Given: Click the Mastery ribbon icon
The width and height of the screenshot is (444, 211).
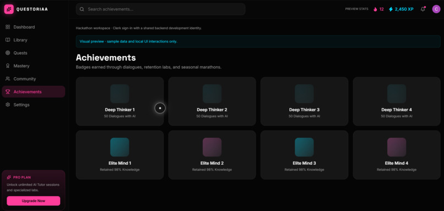Looking at the screenshot, I should [x=8, y=66].
